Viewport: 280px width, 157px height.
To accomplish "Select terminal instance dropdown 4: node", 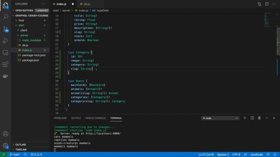I will coord(220,118).
